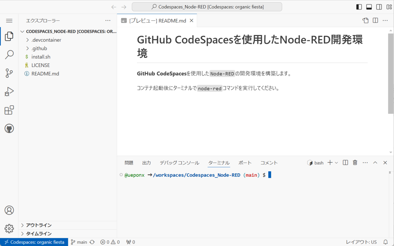Expand the アウトライン section

[x=67, y=225]
